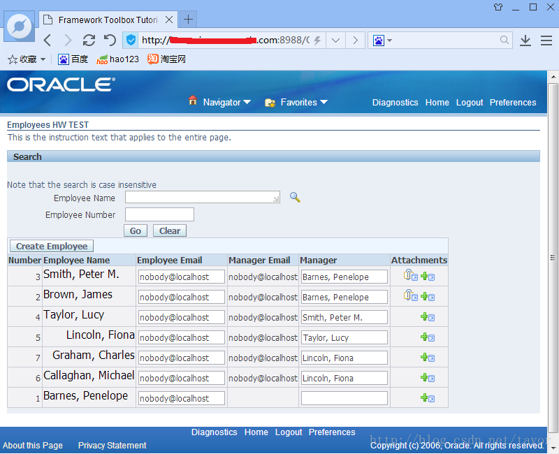Open Privacy Statement link

coord(112,446)
